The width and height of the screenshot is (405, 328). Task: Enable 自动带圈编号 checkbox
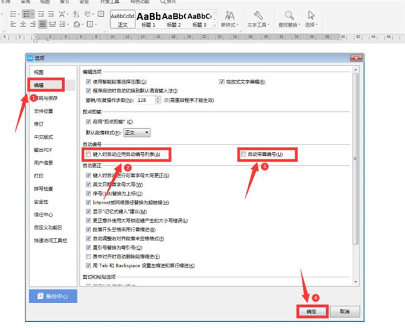click(244, 156)
